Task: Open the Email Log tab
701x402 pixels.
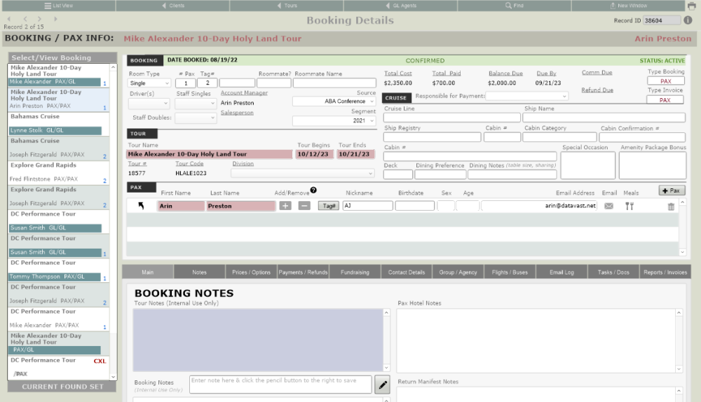Action: coord(562,272)
